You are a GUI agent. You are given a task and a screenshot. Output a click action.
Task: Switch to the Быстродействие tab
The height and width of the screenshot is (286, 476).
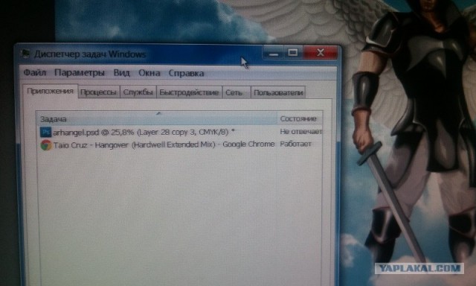coord(189,92)
